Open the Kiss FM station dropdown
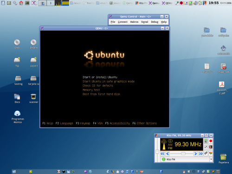This screenshot has width=232, height=174. tap(211, 159)
